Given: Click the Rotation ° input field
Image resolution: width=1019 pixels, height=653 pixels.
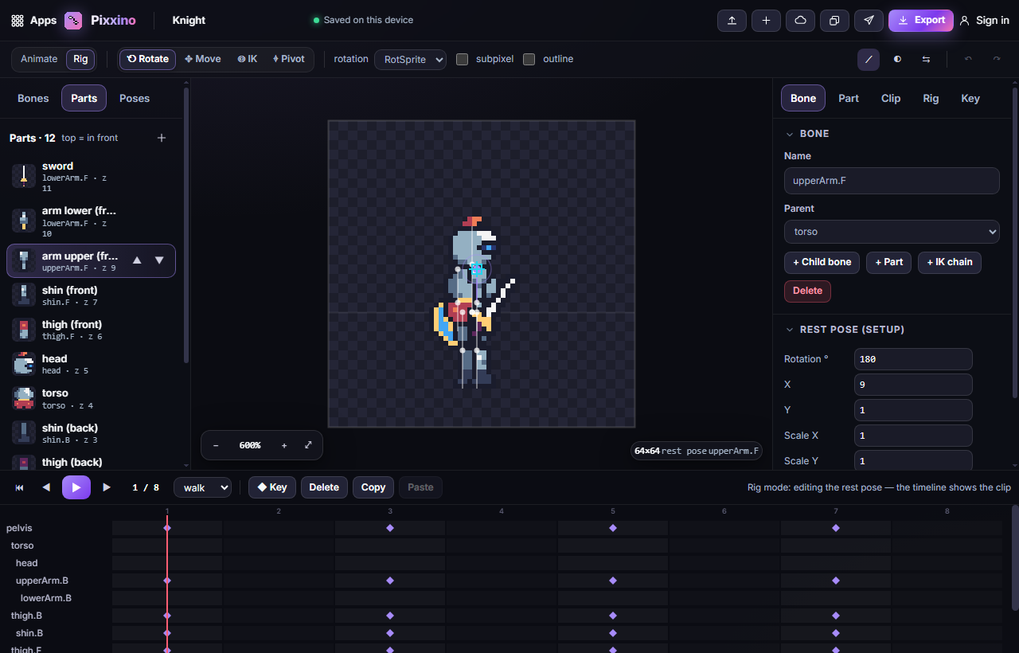Looking at the screenshot, I should coord(913,359).
